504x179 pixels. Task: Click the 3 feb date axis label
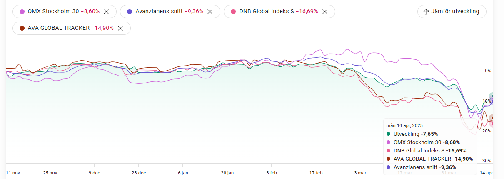click(x=271, y=172)
